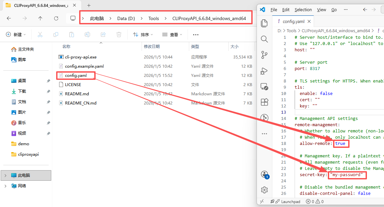Expand 网络 in the navigation pane
Image resolution: width=384 pixels, height=207 pixels.
[x=6, y=186]
